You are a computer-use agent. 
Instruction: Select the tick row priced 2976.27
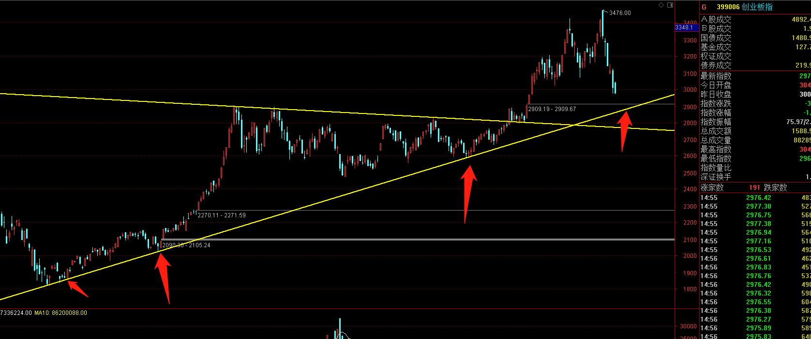coord(755,319)
